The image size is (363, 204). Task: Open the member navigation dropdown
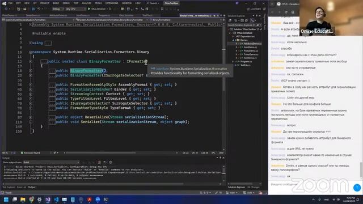(x=185, y=20)
